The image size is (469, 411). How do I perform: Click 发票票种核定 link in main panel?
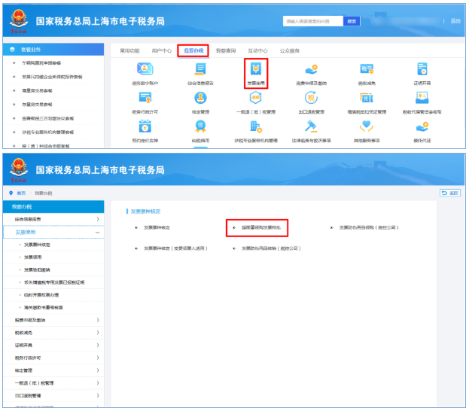(157, 227)
